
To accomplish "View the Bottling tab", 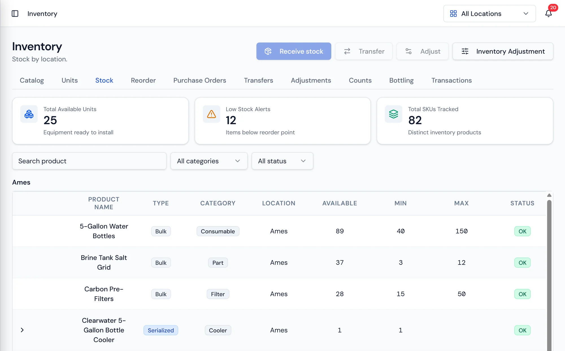I will click(x=401, y=81).
